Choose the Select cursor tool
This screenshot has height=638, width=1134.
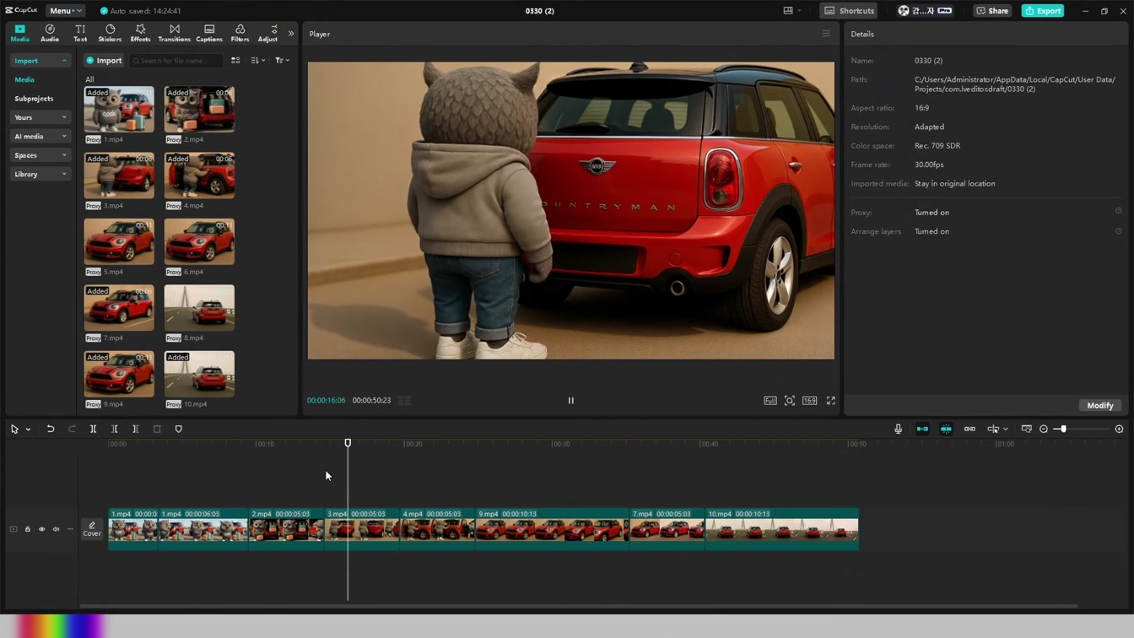pyautogui.click(x=14, y=430)
